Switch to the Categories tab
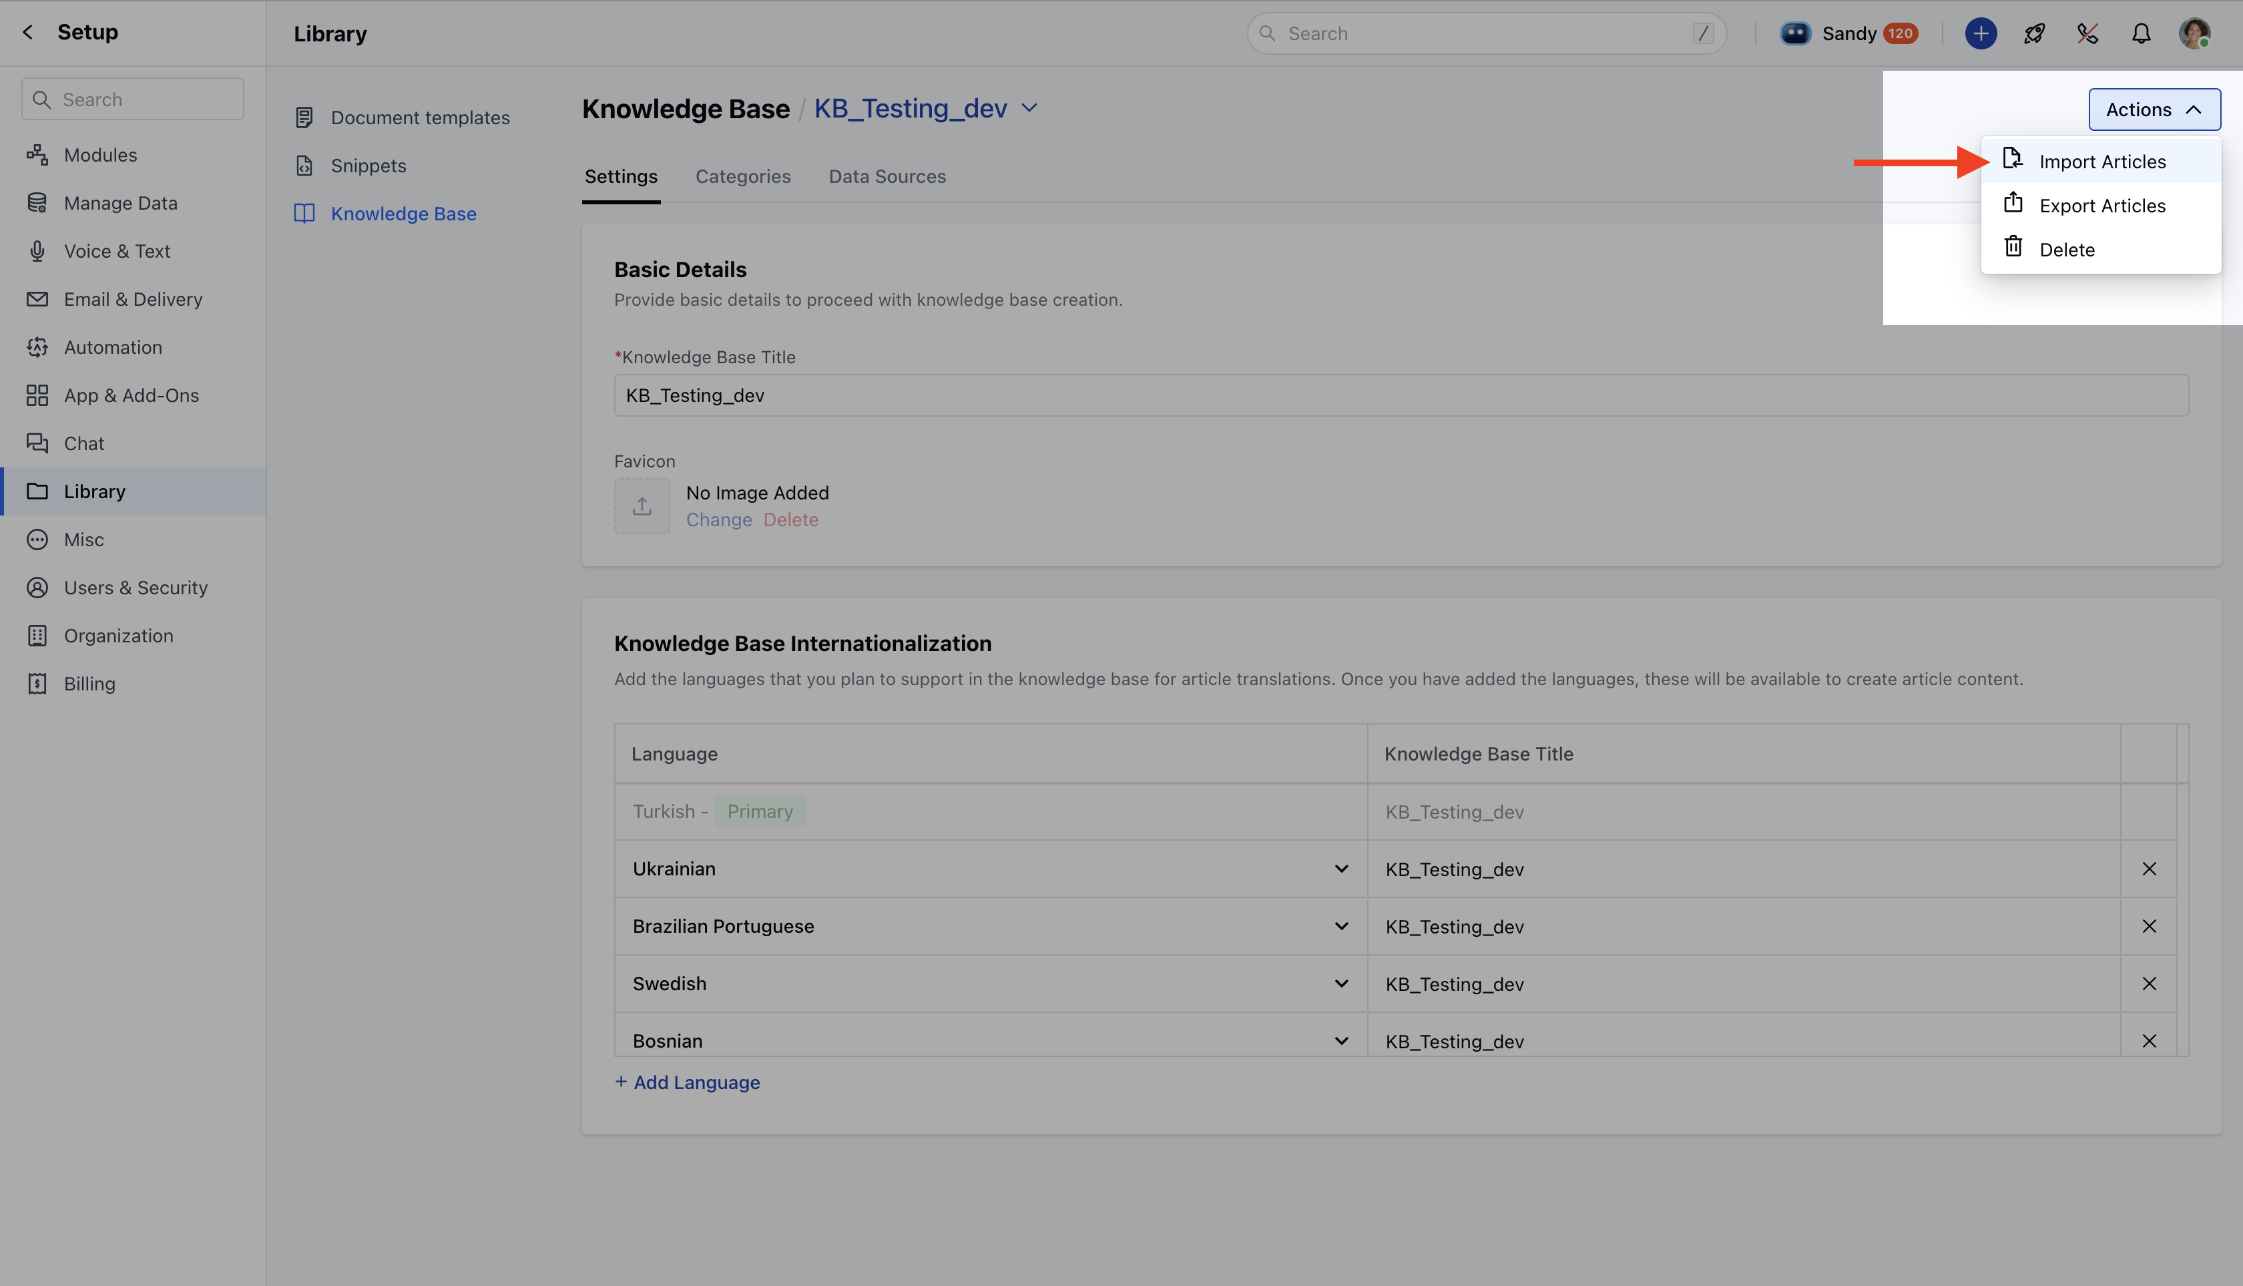Viewport: 2243px width, 1286px height. point(743,177)
